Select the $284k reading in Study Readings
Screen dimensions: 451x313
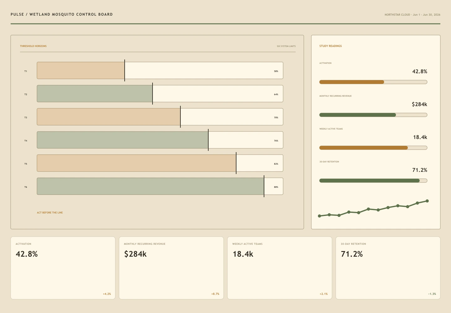coord(419,104)
